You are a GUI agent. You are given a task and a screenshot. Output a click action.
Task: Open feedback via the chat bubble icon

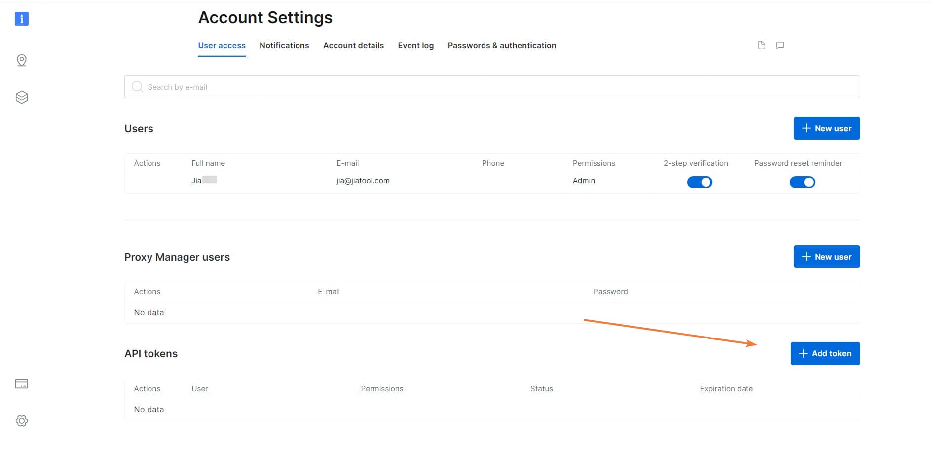780,45
